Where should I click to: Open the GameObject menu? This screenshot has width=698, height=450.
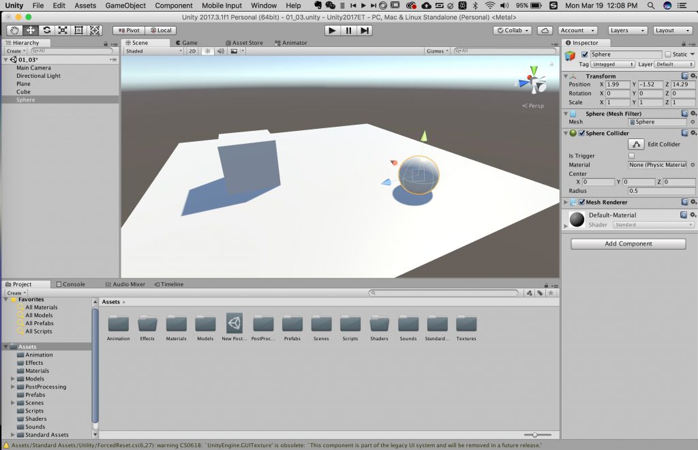point(125,5)
